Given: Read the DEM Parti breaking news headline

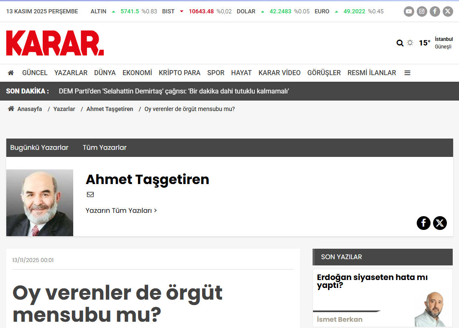Looking at the screenshot, I should pos(174,91).
